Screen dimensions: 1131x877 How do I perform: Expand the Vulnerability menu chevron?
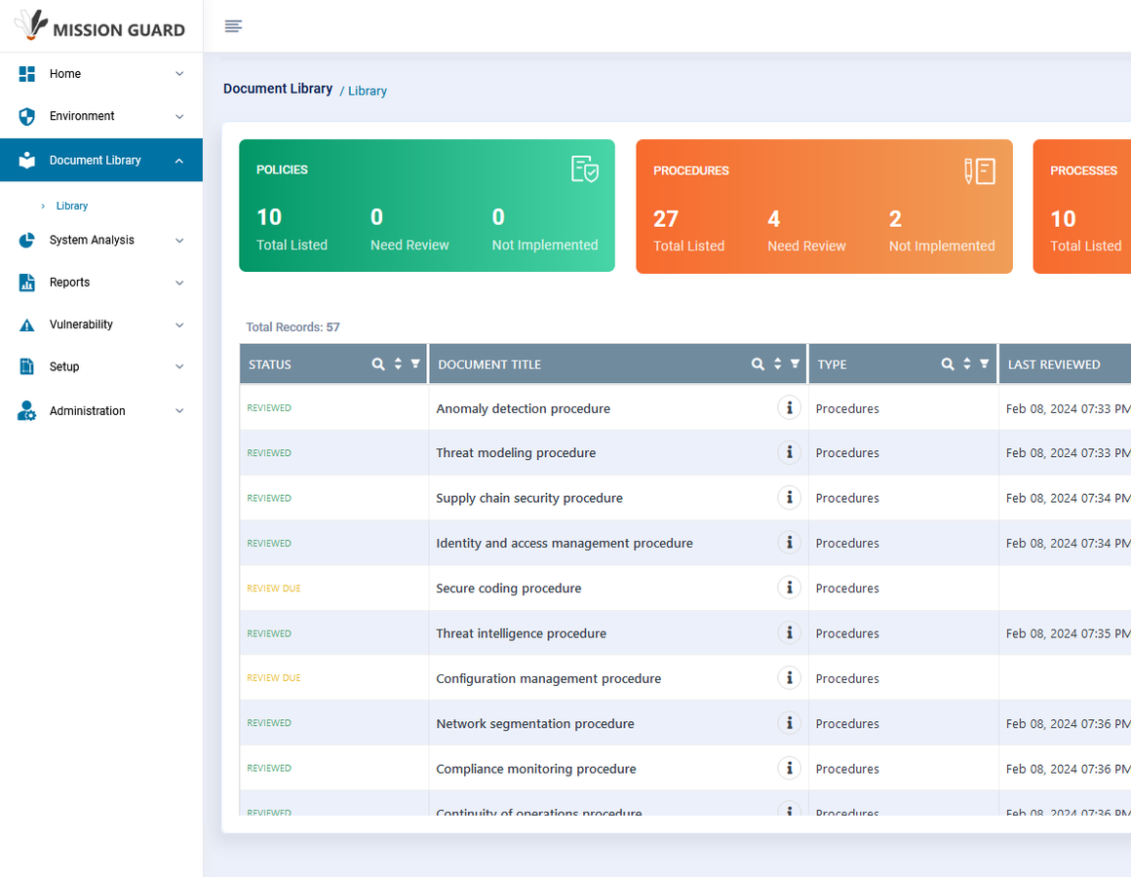(179, 325)
